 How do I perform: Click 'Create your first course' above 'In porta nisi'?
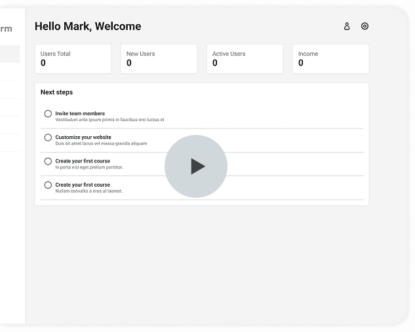83,161
